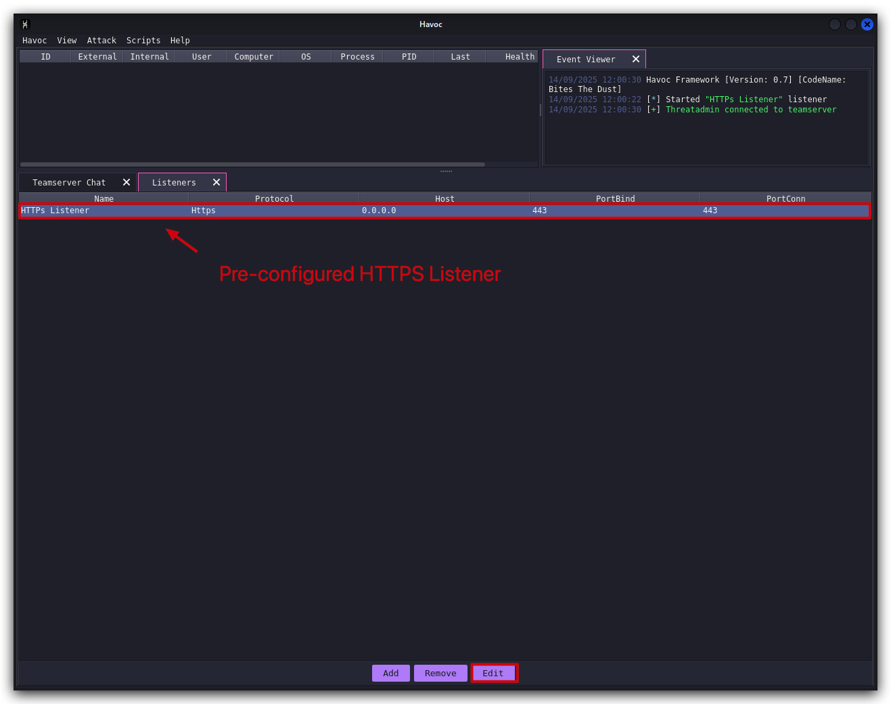
Task: Click the '0.0.0.0' host cell
Action: 444,211
